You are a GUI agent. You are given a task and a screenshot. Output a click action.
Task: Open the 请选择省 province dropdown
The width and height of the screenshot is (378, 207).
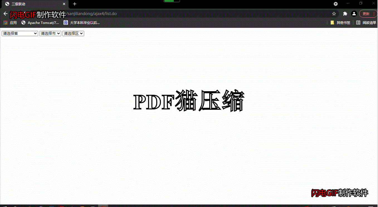click(x=20, y=33)
